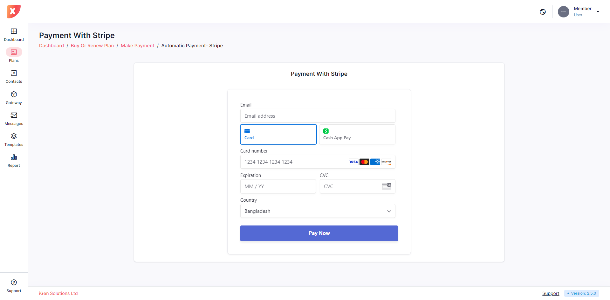Screen dimensions: 610x300
Task: Click the Email address input field
Action: (x=318, y=116)
